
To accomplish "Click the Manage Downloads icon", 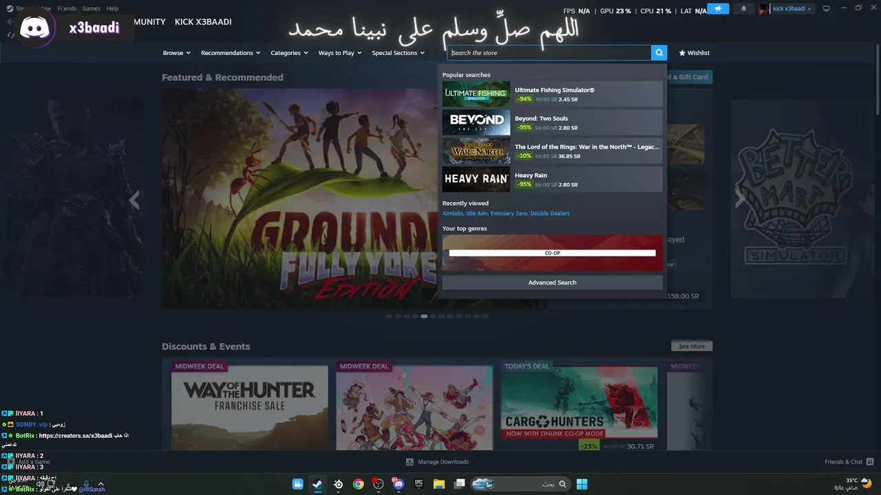I will 410,462.
